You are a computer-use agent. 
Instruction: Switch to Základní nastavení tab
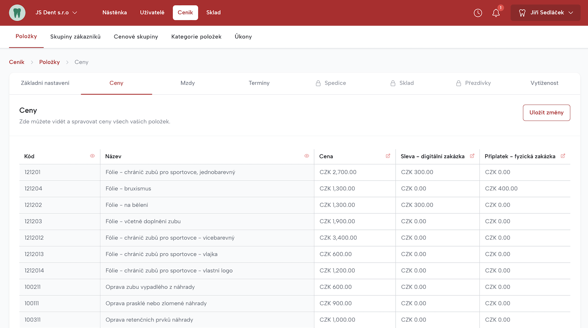coord(45,83)
